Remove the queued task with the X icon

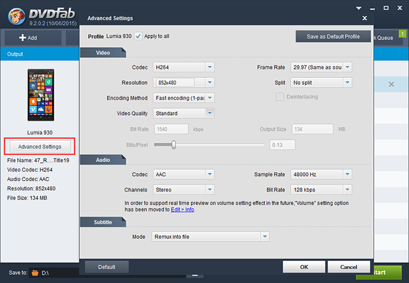391,84
